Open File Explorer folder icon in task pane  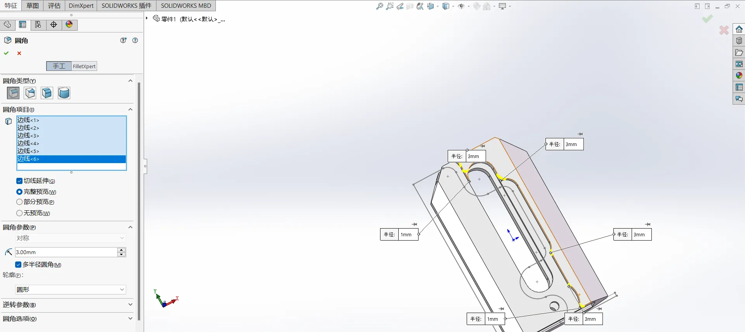pyautogui.click(x=739, y=52)
